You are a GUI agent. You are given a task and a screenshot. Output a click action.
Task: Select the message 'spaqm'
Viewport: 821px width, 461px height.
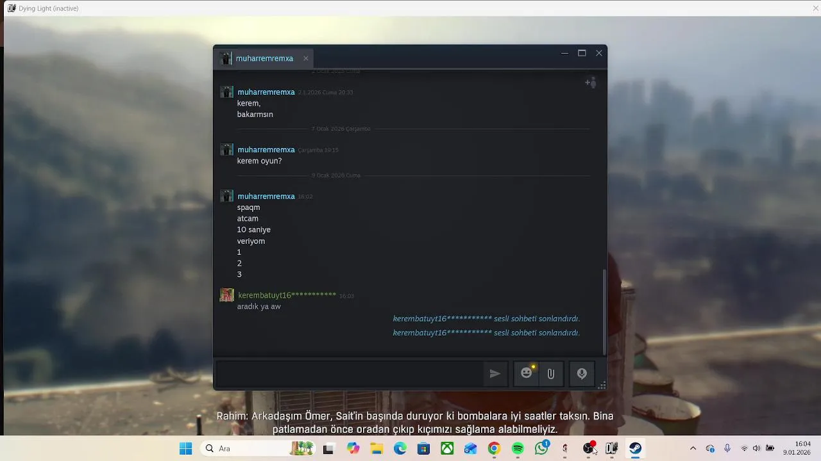tap(248, 207)
